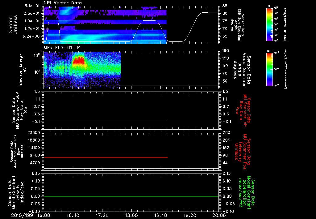Click the green line in velocity plot
This screenshot has height=219, width=316.
(x=131, y=196)
